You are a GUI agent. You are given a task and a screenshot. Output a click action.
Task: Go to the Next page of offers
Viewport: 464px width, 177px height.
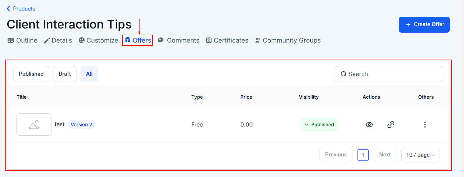pos(385,155)
